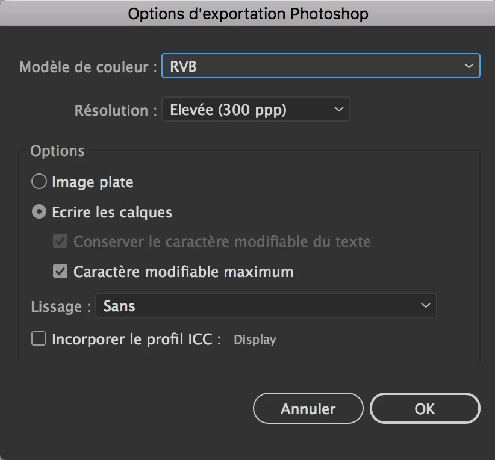Enable the Incorporer le profil ICC checkbox
This screenshot has height=460, width=495.
point(39,339)
